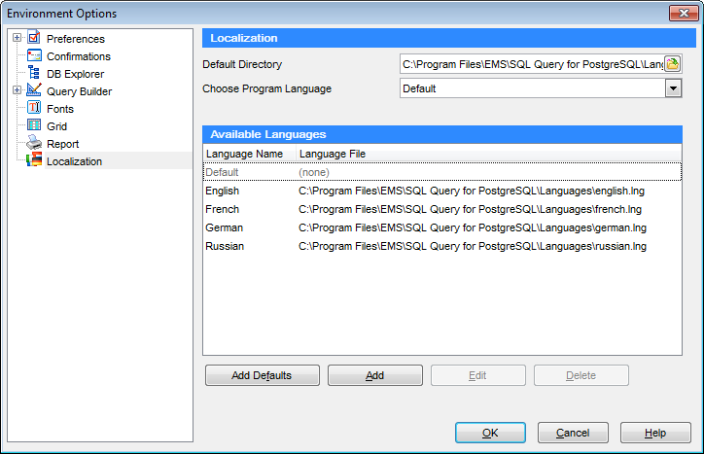Expand the Query Builder tree node
704x454 pixels.
(x=17, y=91)
